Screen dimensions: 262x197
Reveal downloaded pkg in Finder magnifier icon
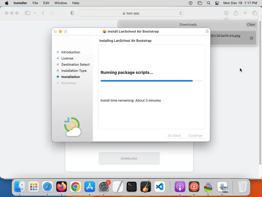click(251, 38)
